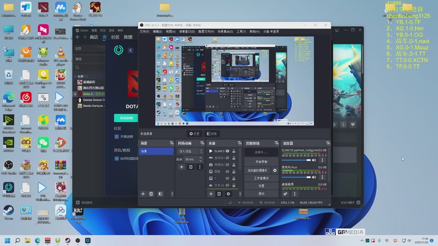The image size is (438, 246).
Task: Click the 开始录制 button
Action: [262, 162]
